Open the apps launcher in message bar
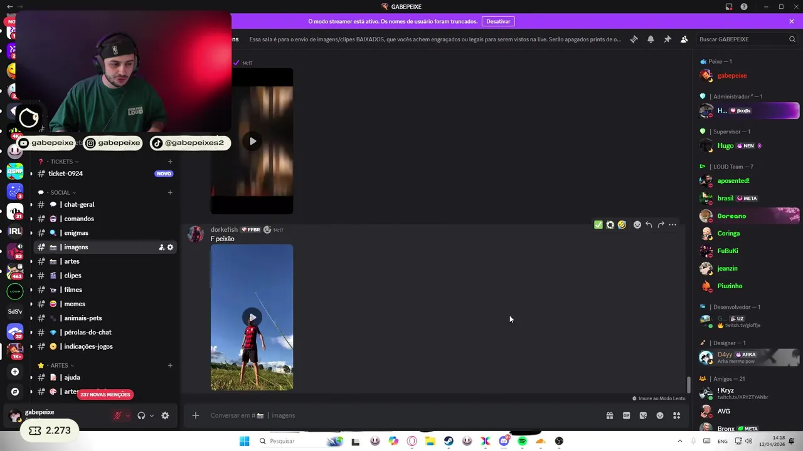 tap(677, 415)
